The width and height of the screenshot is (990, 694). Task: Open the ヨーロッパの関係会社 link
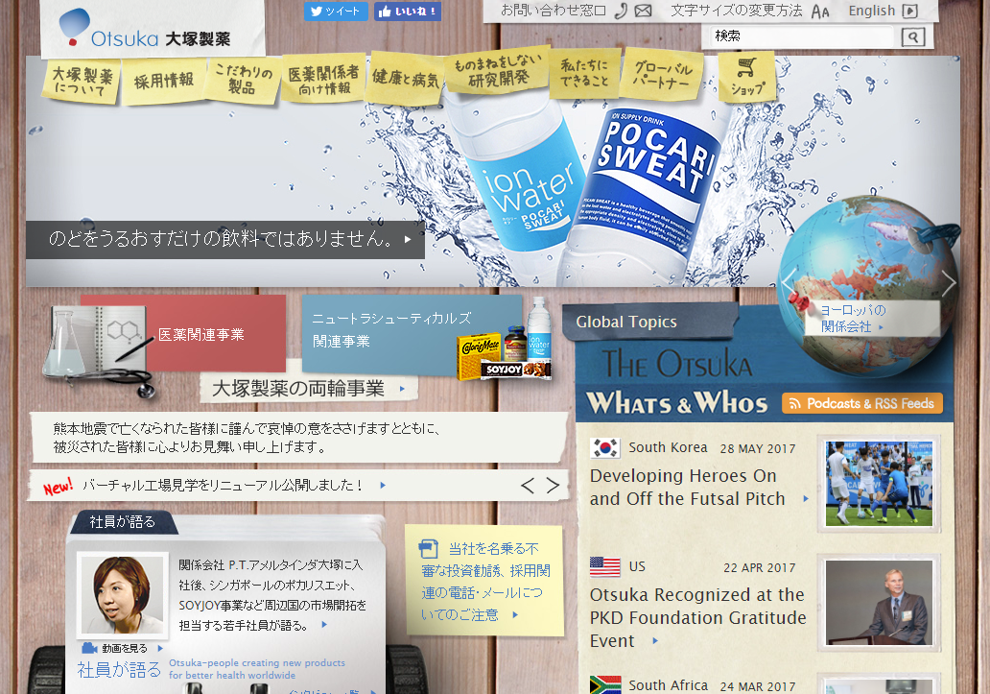pos(853,319)
